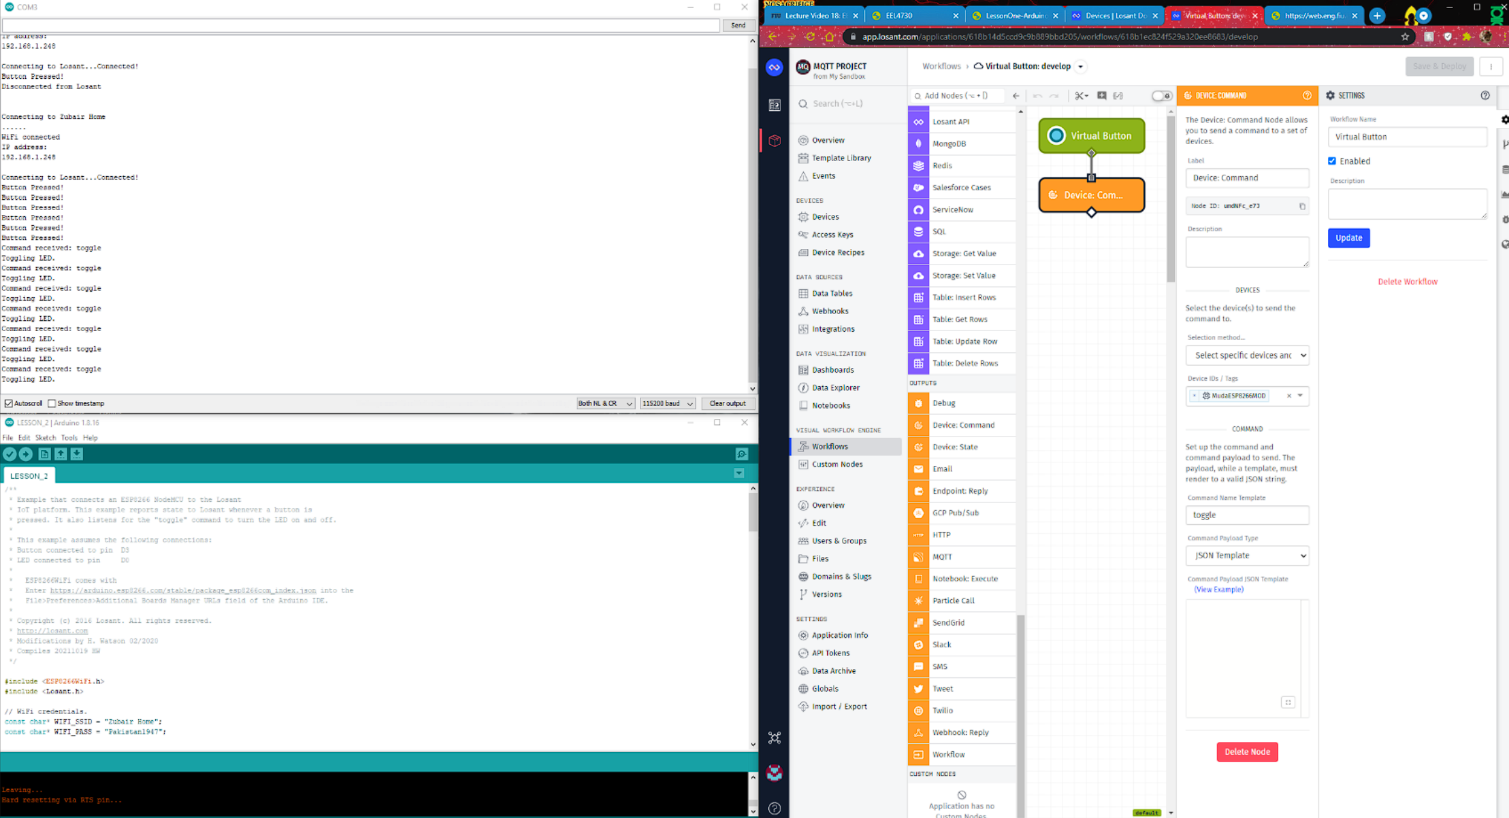
Task: Click the Arduino Upload arrow icon
Action: (x=26, y=454)
